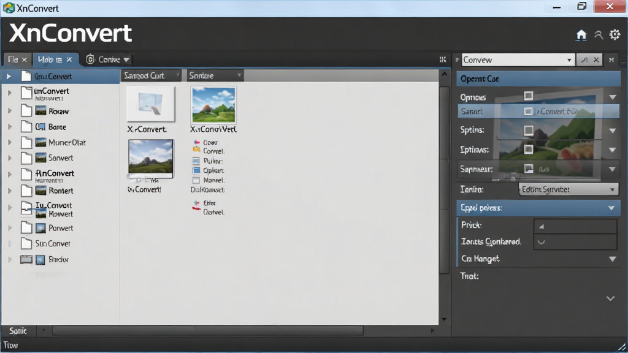Click the small dropdown arrow beside 'Sonic'
The image size is (628, 353).
44,330
